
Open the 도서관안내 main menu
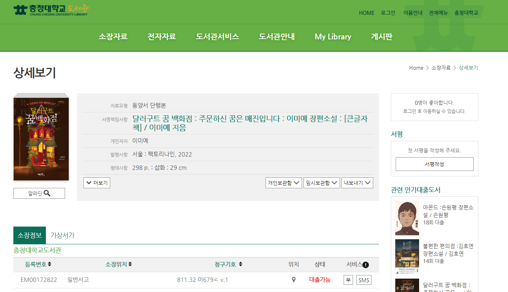pos(277,36)
